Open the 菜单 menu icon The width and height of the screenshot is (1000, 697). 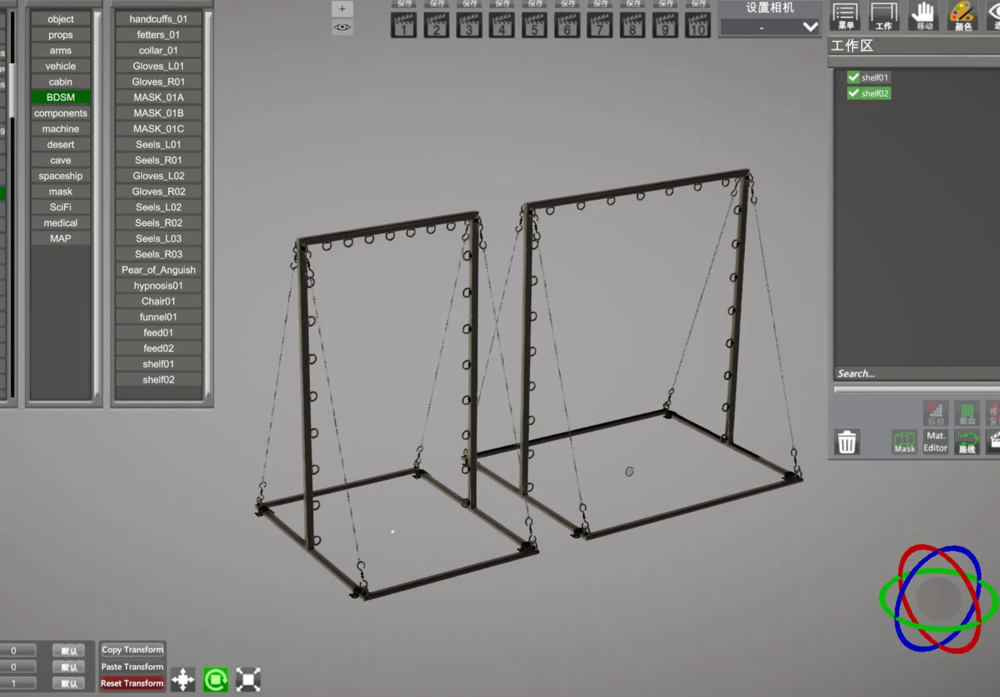coord(845,16)
